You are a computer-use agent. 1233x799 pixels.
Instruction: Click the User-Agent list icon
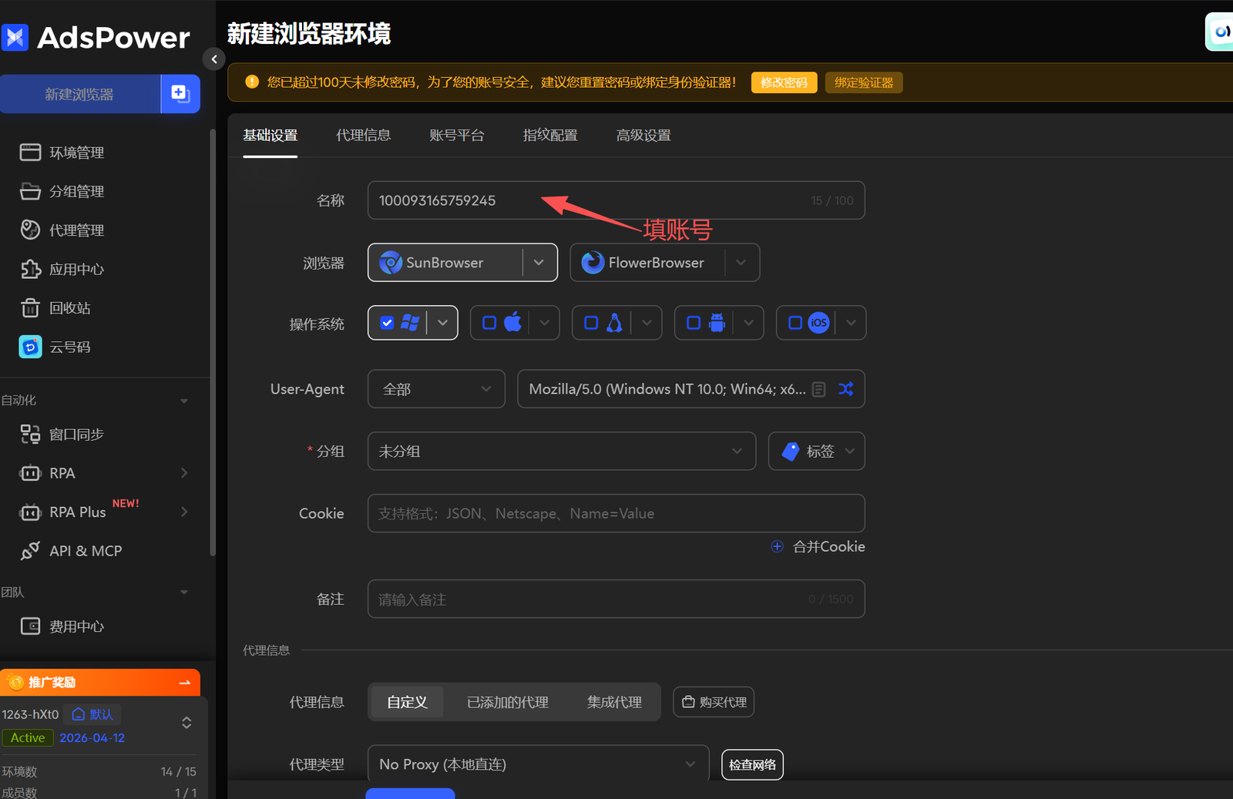819,389
